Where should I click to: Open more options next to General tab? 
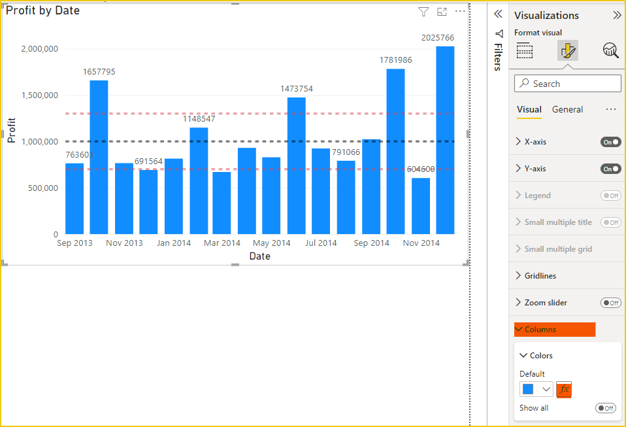(x=611, y=109)
